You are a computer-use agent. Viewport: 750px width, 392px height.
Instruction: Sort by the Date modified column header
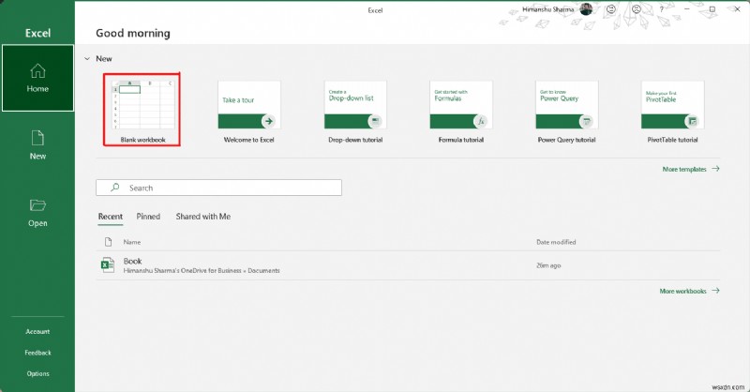click(556, 242)
